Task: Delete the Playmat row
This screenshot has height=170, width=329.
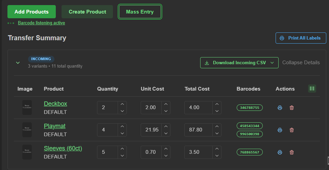Action: click(291, 130)
